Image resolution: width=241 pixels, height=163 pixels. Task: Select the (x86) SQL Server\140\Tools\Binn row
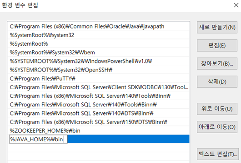(x=98, y=96)
